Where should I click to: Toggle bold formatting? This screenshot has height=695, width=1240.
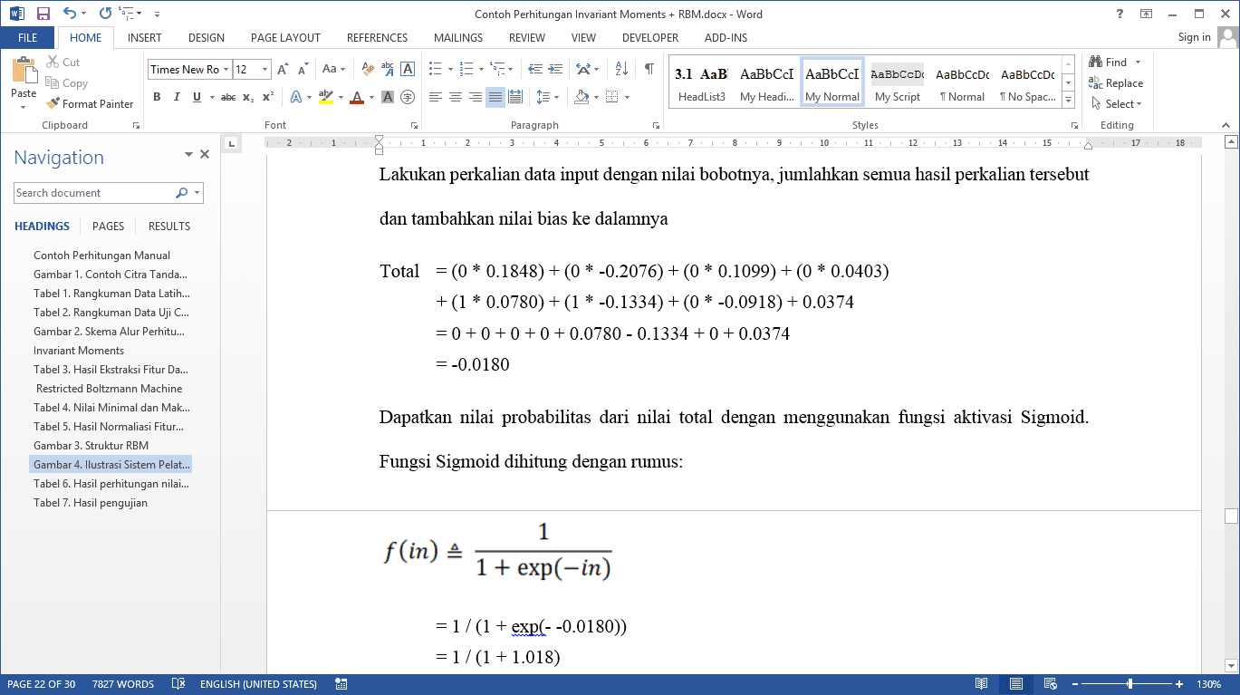[x=157, y=97]
